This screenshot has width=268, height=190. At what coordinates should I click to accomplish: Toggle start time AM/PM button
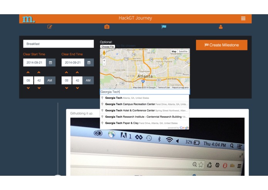(x=50, y=80)
